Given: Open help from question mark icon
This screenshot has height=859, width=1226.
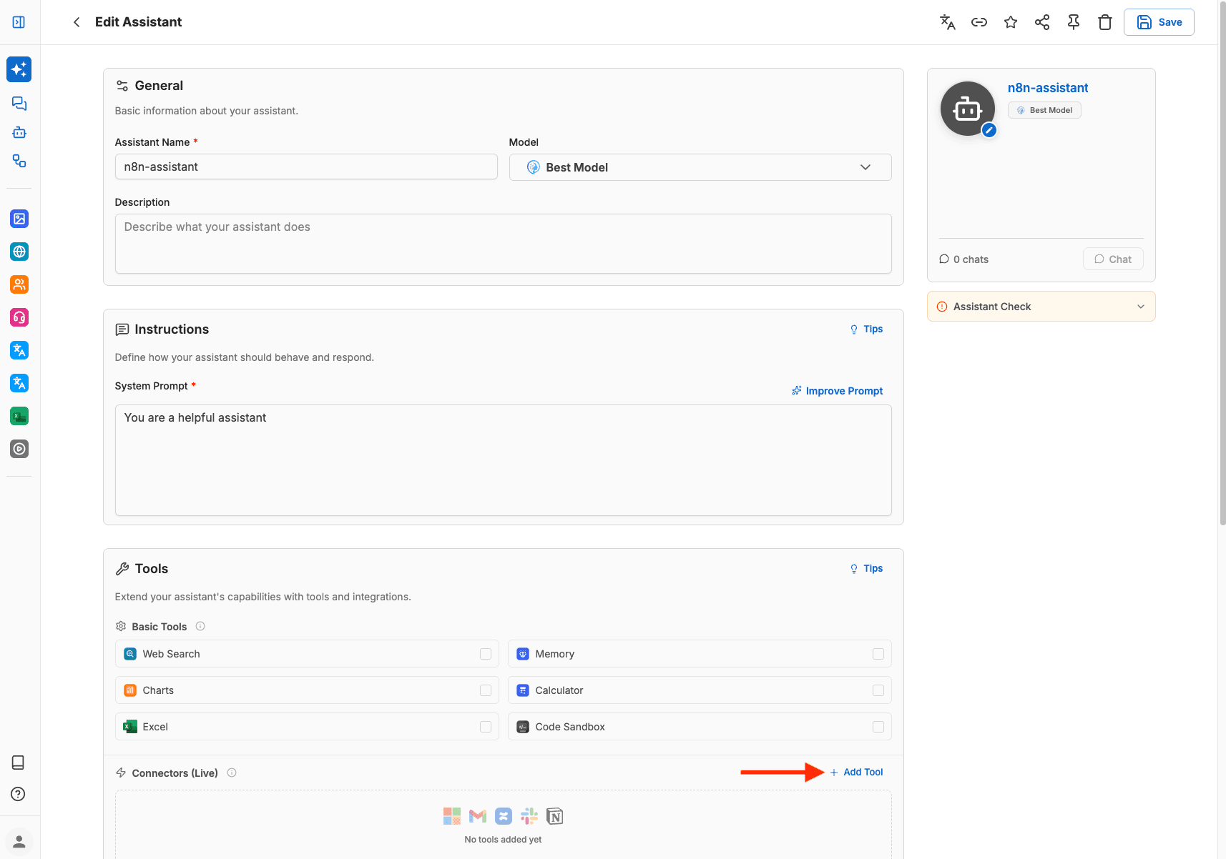Looking at the screenshot, I should tap(19, 794).
